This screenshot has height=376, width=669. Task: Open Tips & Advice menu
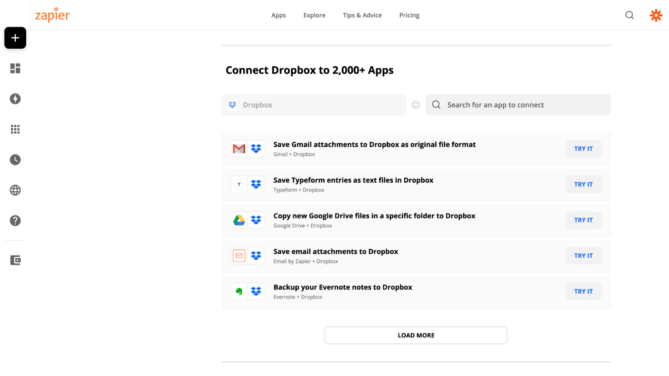(362, 15)
